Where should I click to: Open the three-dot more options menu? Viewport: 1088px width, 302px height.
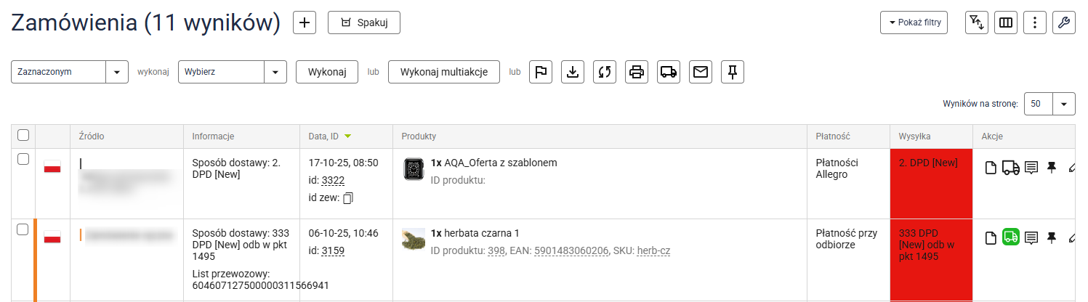coord(1034,23)
